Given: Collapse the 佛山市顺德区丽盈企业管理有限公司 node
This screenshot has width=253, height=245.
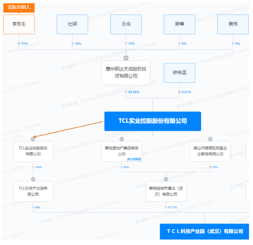Looking at the screenshot, I should tap(210, 139).
